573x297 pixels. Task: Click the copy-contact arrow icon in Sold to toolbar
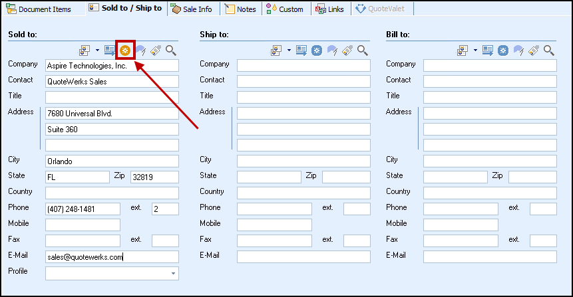(x=110, y=50)
